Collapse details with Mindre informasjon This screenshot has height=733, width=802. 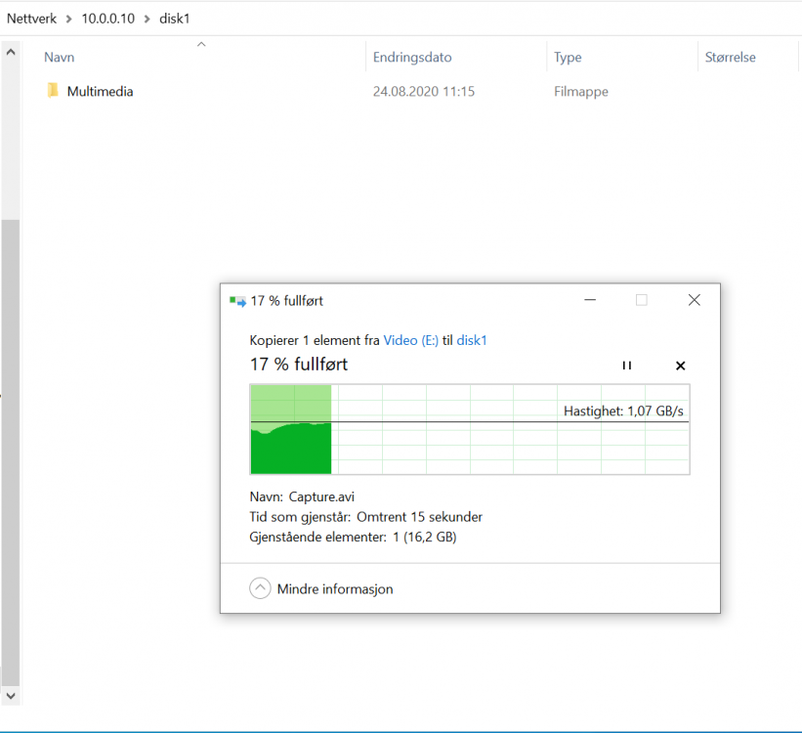321,588
